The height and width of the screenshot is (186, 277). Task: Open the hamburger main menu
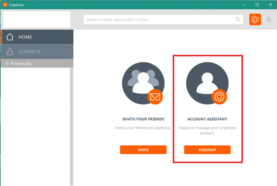click(x=269, y=19)
